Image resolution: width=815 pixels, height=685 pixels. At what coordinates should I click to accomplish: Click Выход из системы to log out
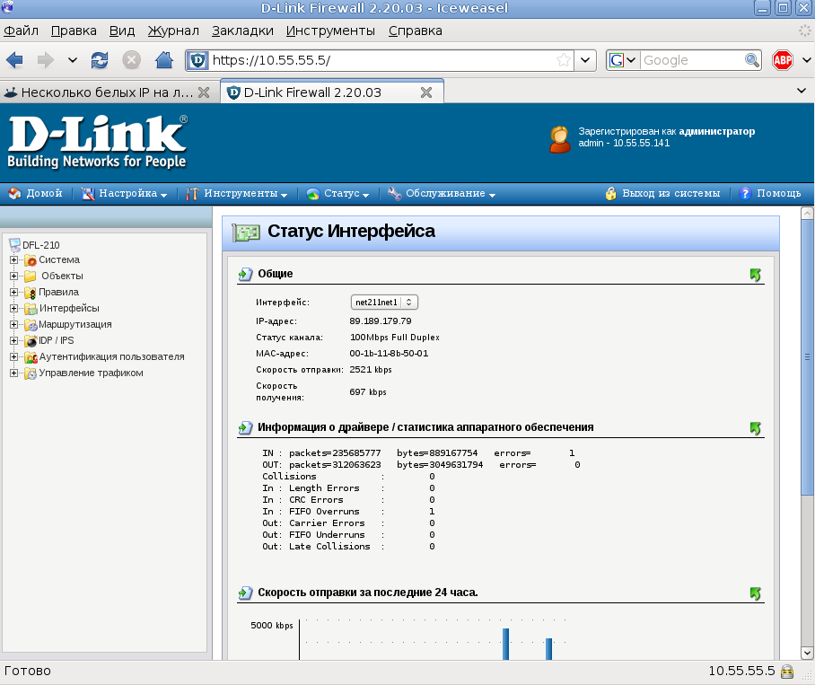point(662,193)
